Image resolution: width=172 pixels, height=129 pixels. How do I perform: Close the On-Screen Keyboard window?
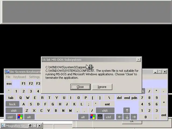(x=165, y=72)
